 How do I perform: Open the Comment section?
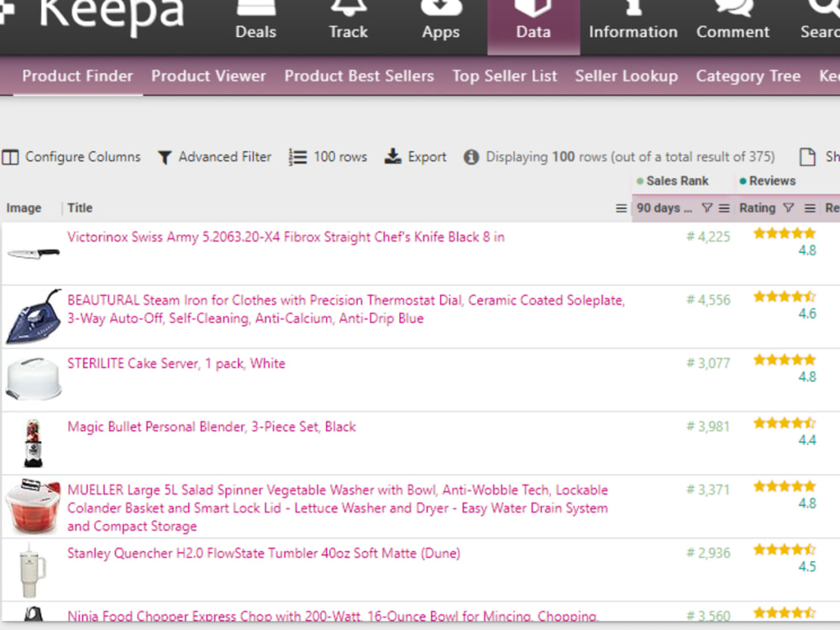click(732, 22)
